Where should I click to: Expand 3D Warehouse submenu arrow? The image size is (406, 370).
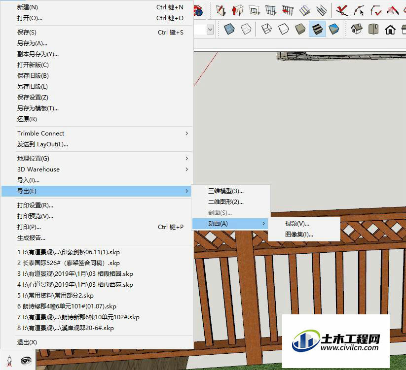tap(186, 169)
